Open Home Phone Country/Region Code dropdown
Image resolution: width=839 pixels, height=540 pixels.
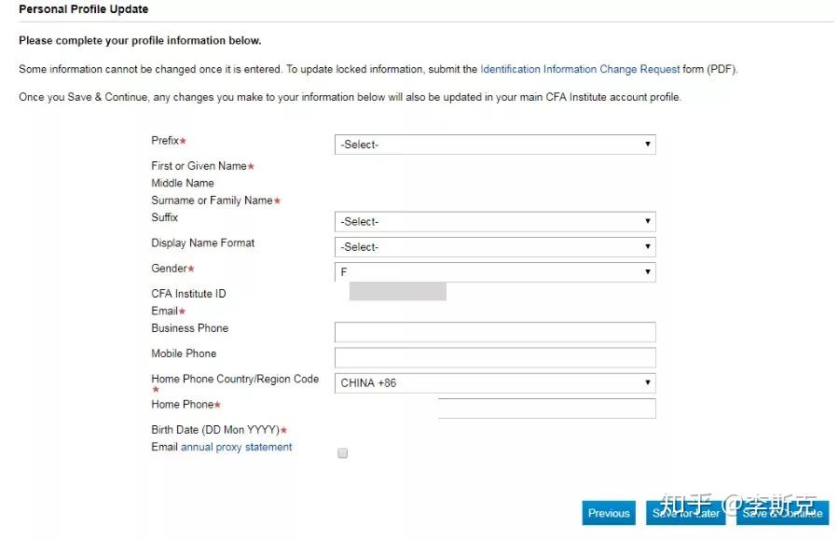pyautogui.click(x=494, y=383)
